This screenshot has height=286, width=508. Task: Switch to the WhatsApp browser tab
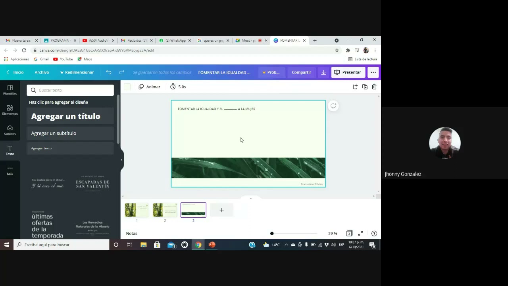click(x=175, y=41)
